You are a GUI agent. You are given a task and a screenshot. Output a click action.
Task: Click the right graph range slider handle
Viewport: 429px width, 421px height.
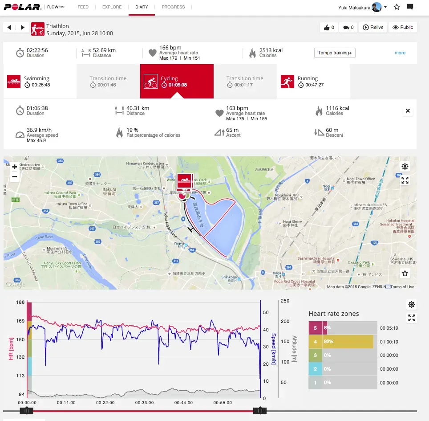[259, 411]
